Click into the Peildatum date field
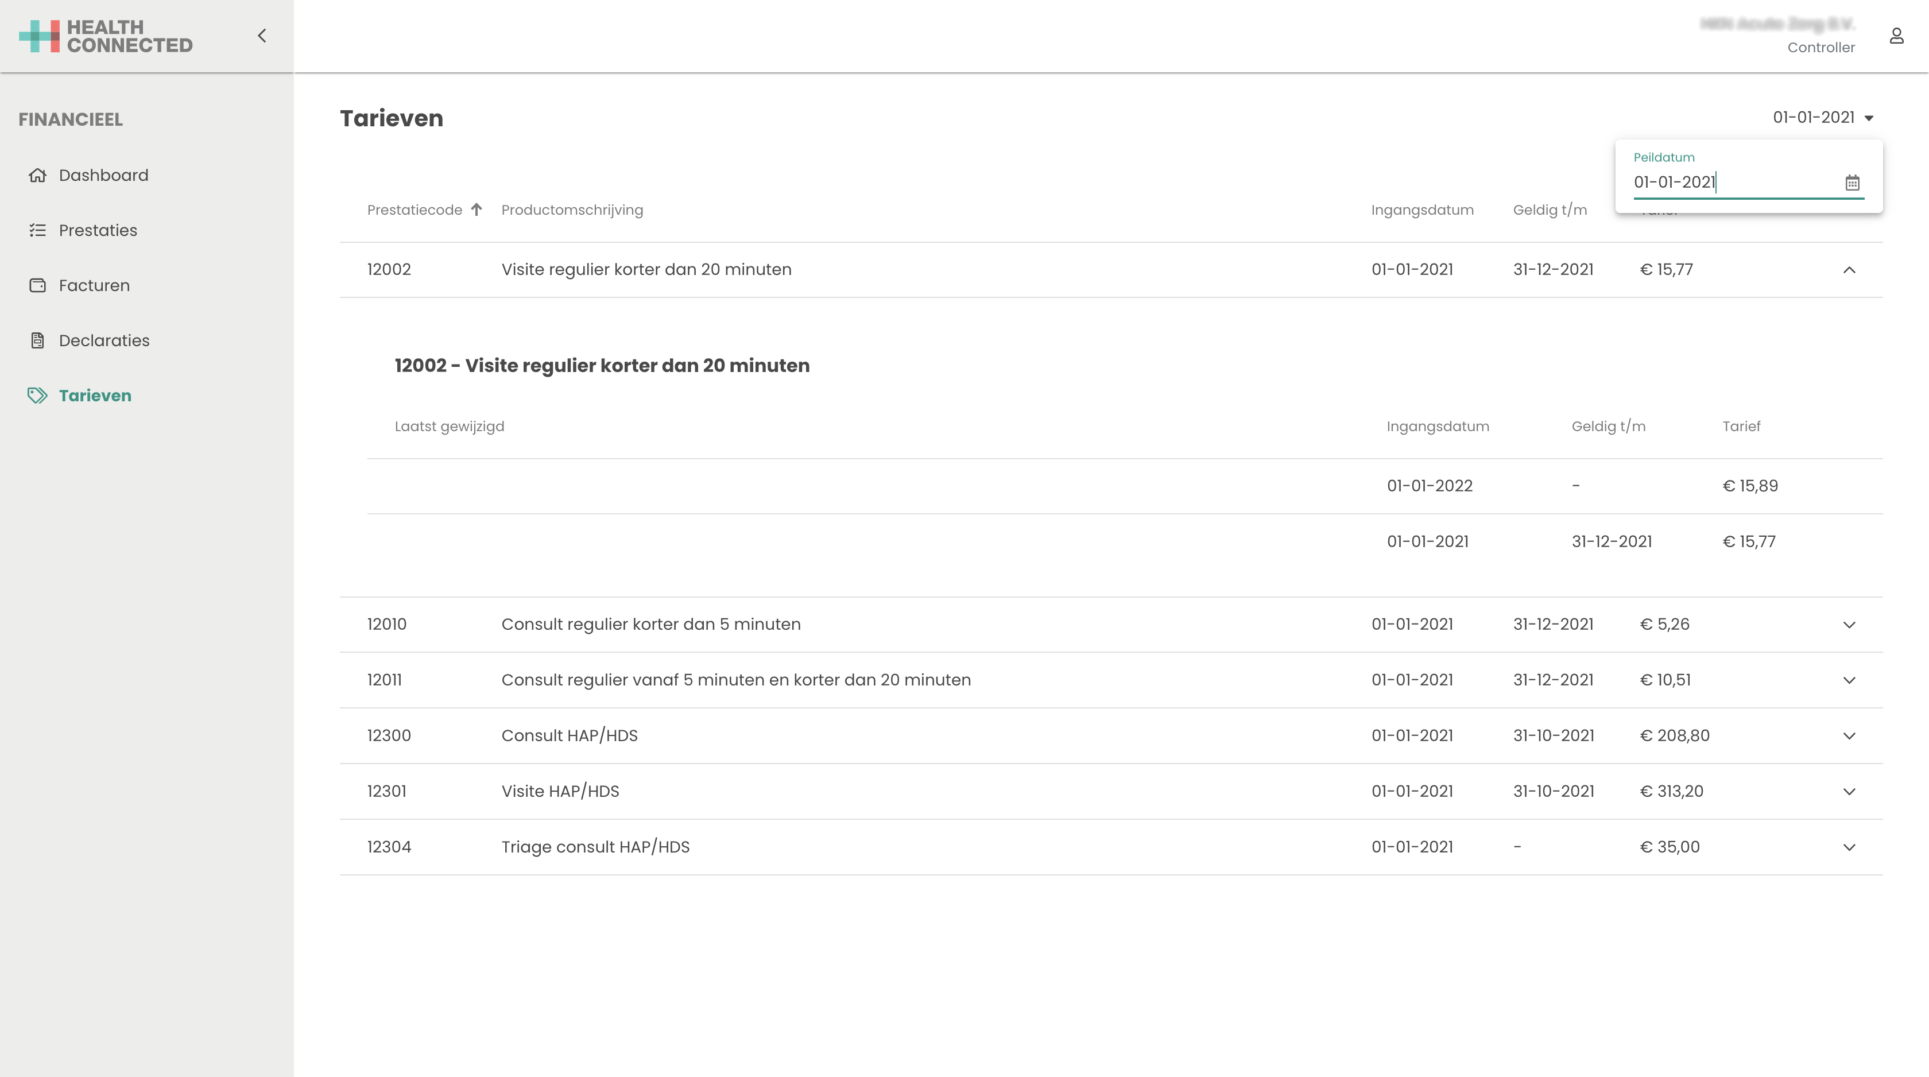Image resolution: width=1929 pixels, height=1077 pixels. (x=1730, y=183)
